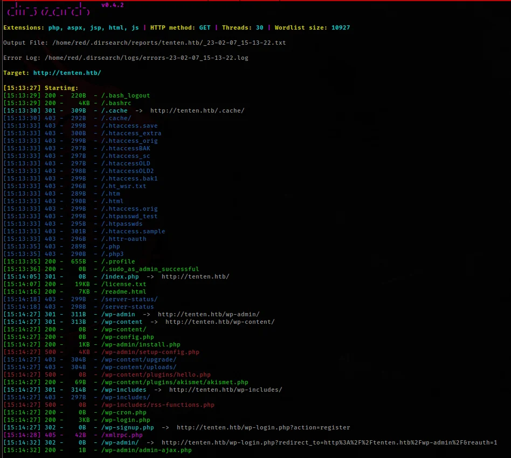This screenshot has width=511, height=458.
Task: Select the /server-status/ path with trailing slash
Action: click(129, 299)
